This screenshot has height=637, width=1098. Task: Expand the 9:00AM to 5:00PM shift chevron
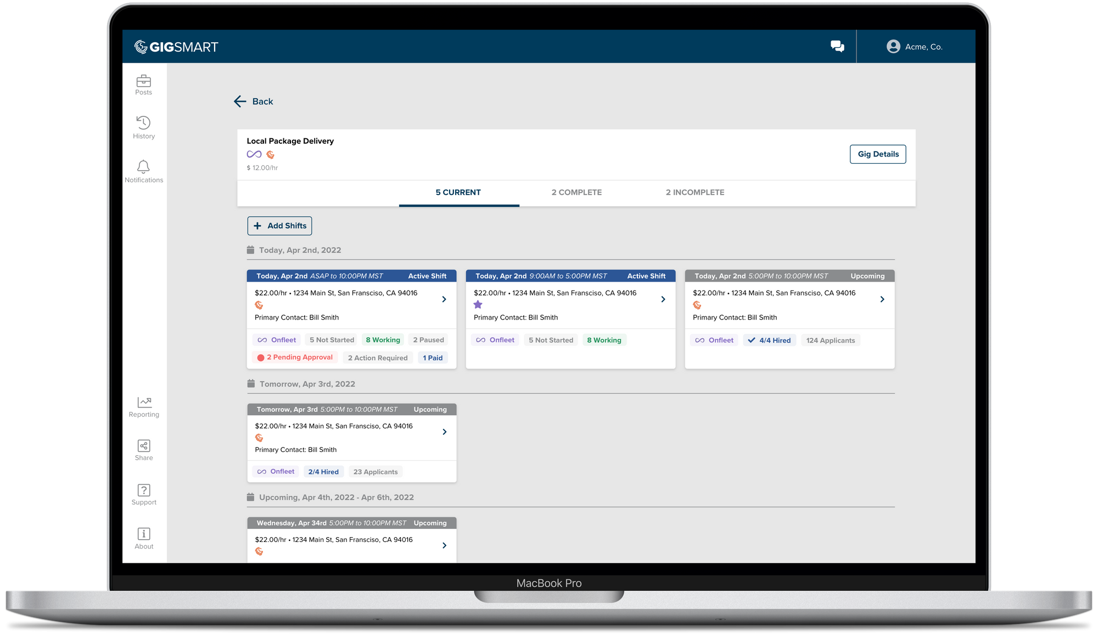[x=663, y=299]
